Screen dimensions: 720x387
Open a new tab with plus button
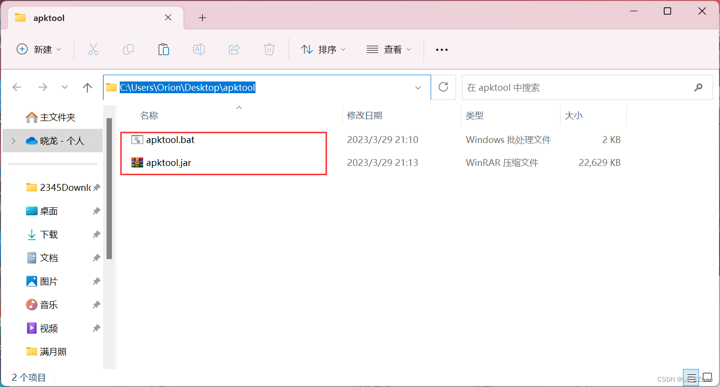(202, 18)
